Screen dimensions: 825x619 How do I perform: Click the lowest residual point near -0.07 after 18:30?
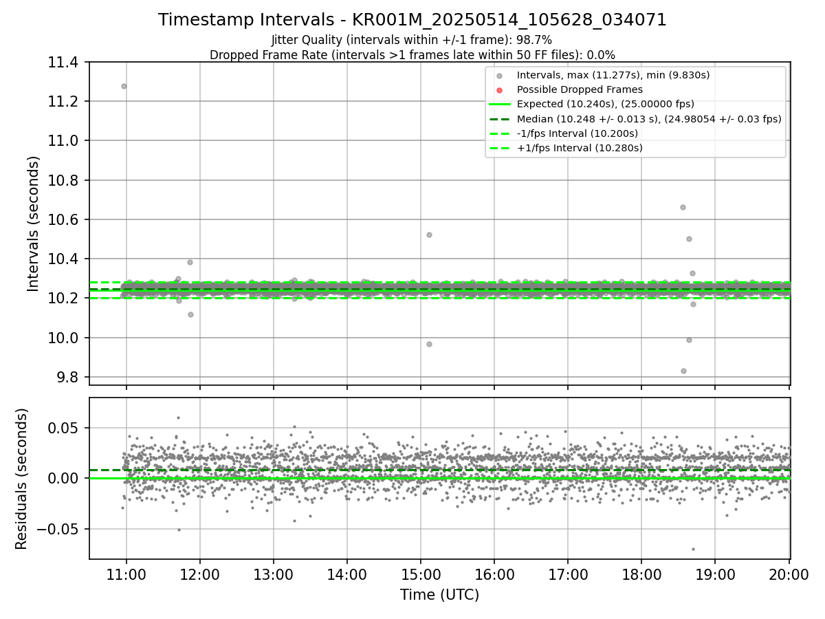tap(693, 549)
